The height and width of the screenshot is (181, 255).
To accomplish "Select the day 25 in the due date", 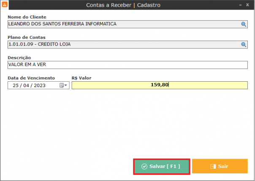I will coord(16,85).
